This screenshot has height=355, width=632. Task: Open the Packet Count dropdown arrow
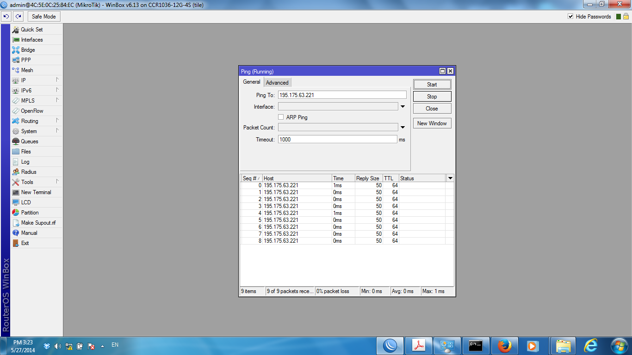(x=403, y=128)
